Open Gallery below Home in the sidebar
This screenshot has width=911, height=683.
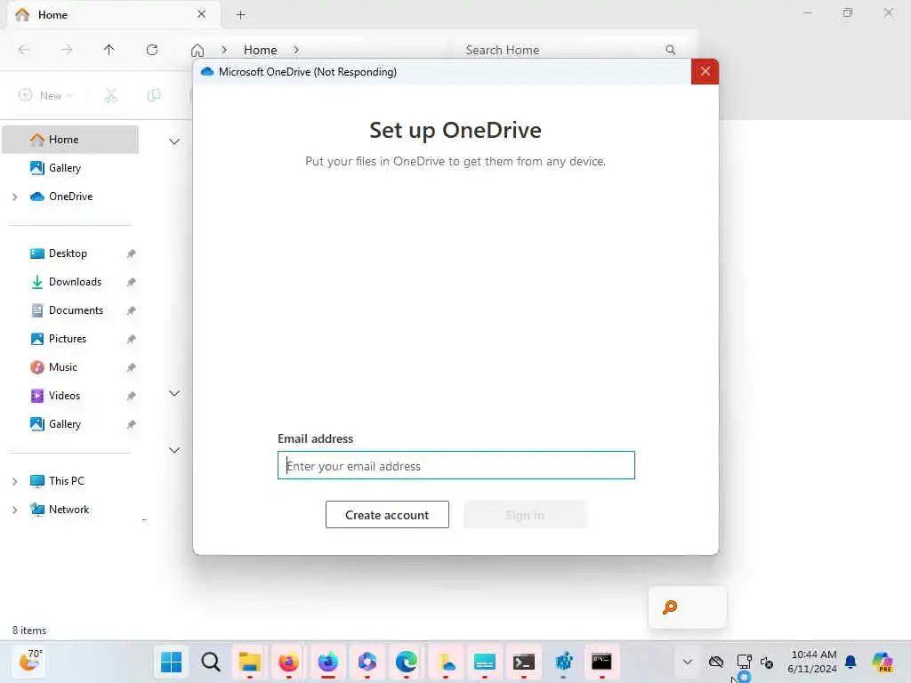[x=64, y=168]
